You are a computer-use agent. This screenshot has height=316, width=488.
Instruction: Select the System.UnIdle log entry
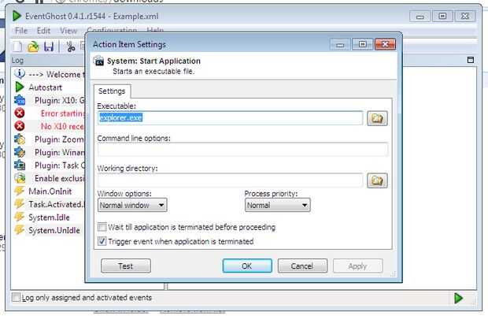click(54, 230)
